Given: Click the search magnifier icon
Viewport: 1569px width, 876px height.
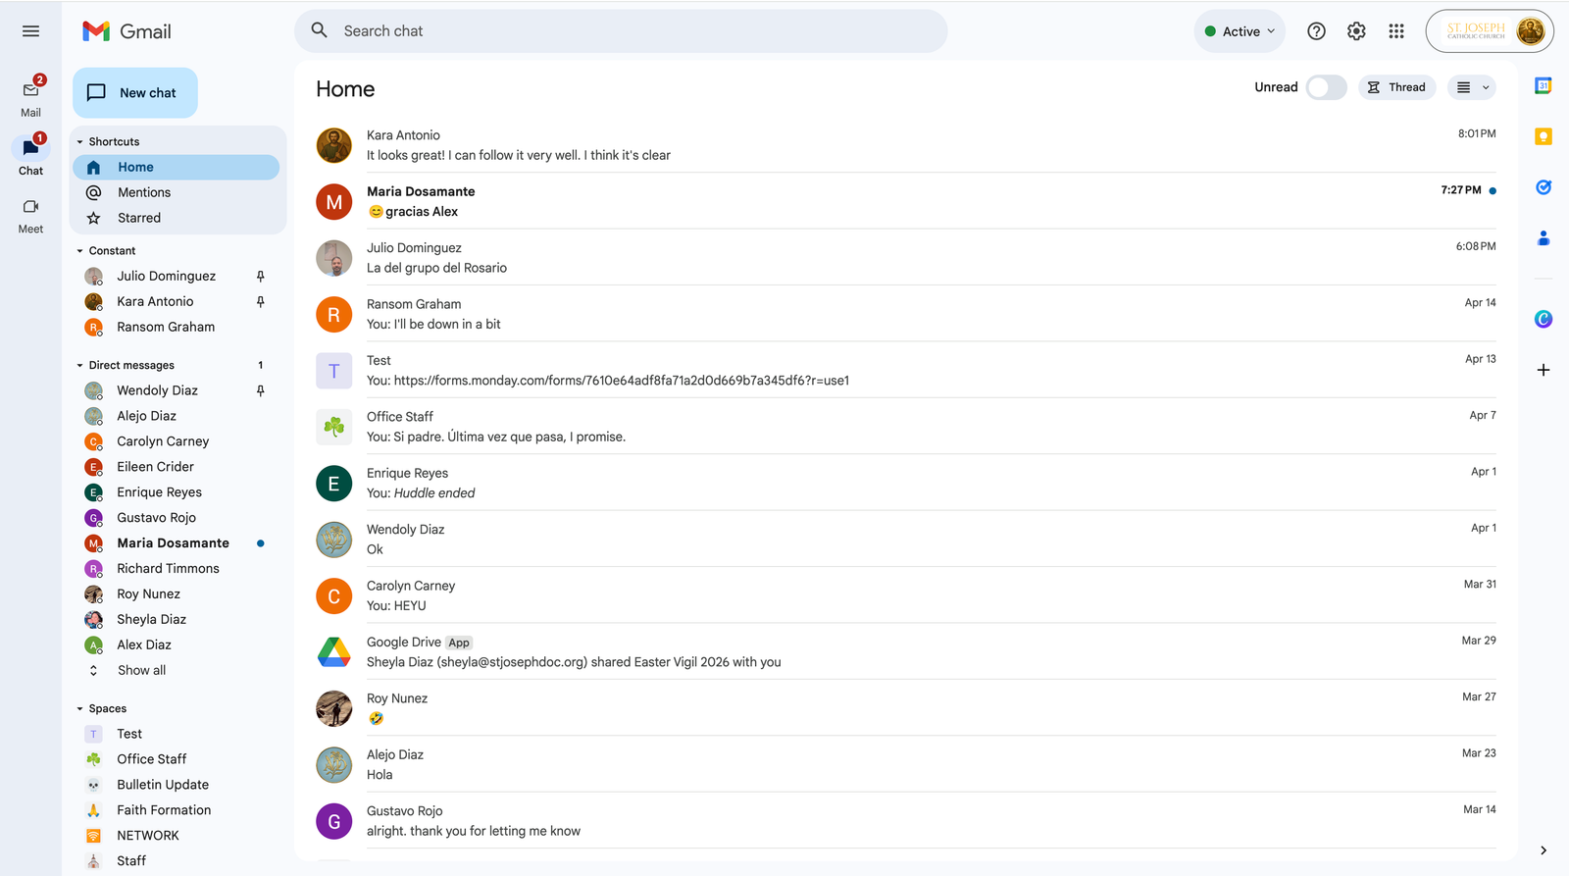Looking at the screenshot, I should 320,30.
